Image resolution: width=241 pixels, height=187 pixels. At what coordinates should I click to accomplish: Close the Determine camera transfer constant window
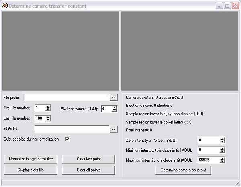pyautogui.click(x=235, y=6)
